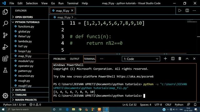Image resolution: width=200 pixels, height=112 pixels.
Task: Open the Terminal menu
Action: point(73,3)
